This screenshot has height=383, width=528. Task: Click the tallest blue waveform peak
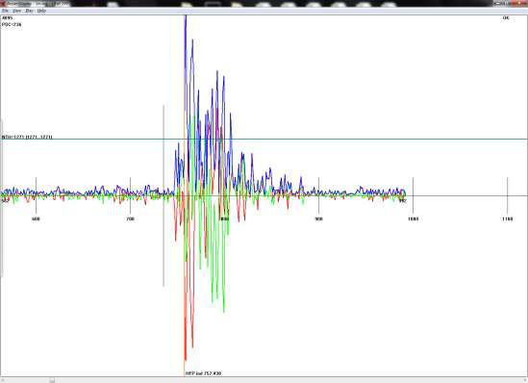click(186, 17)
